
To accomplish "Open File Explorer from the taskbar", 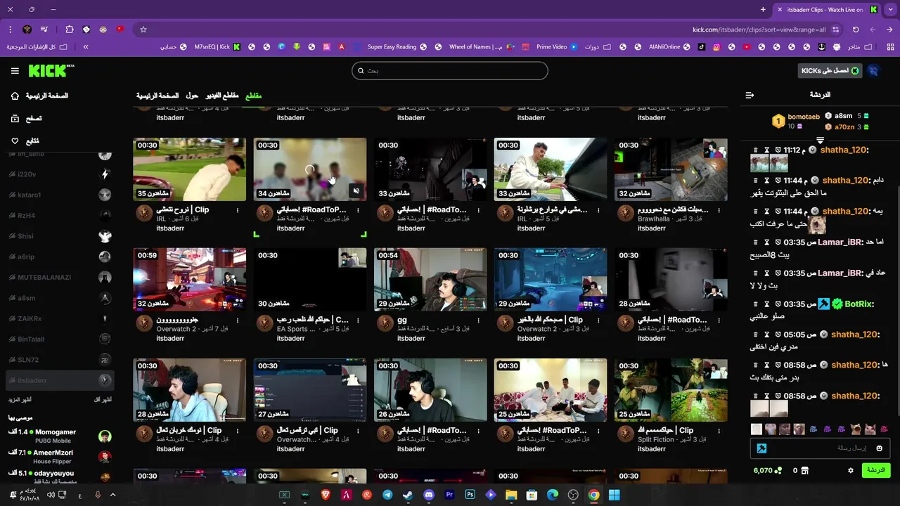I will [x=511, y=495].
